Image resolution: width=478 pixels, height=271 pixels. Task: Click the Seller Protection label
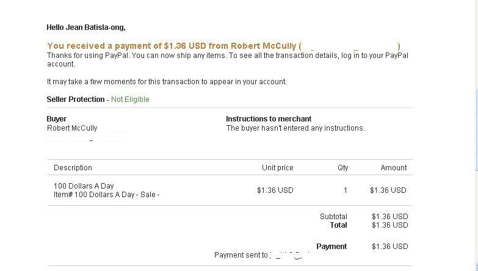[76, 99]
